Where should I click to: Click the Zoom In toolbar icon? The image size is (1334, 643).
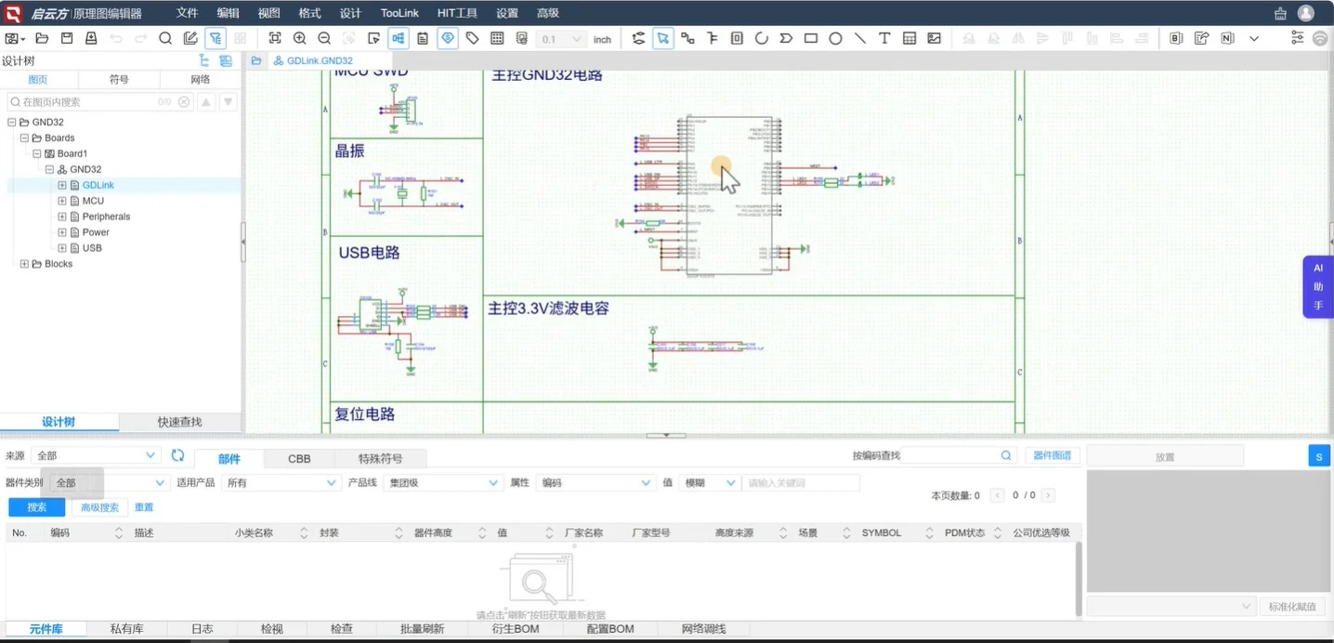pos(299,38)
